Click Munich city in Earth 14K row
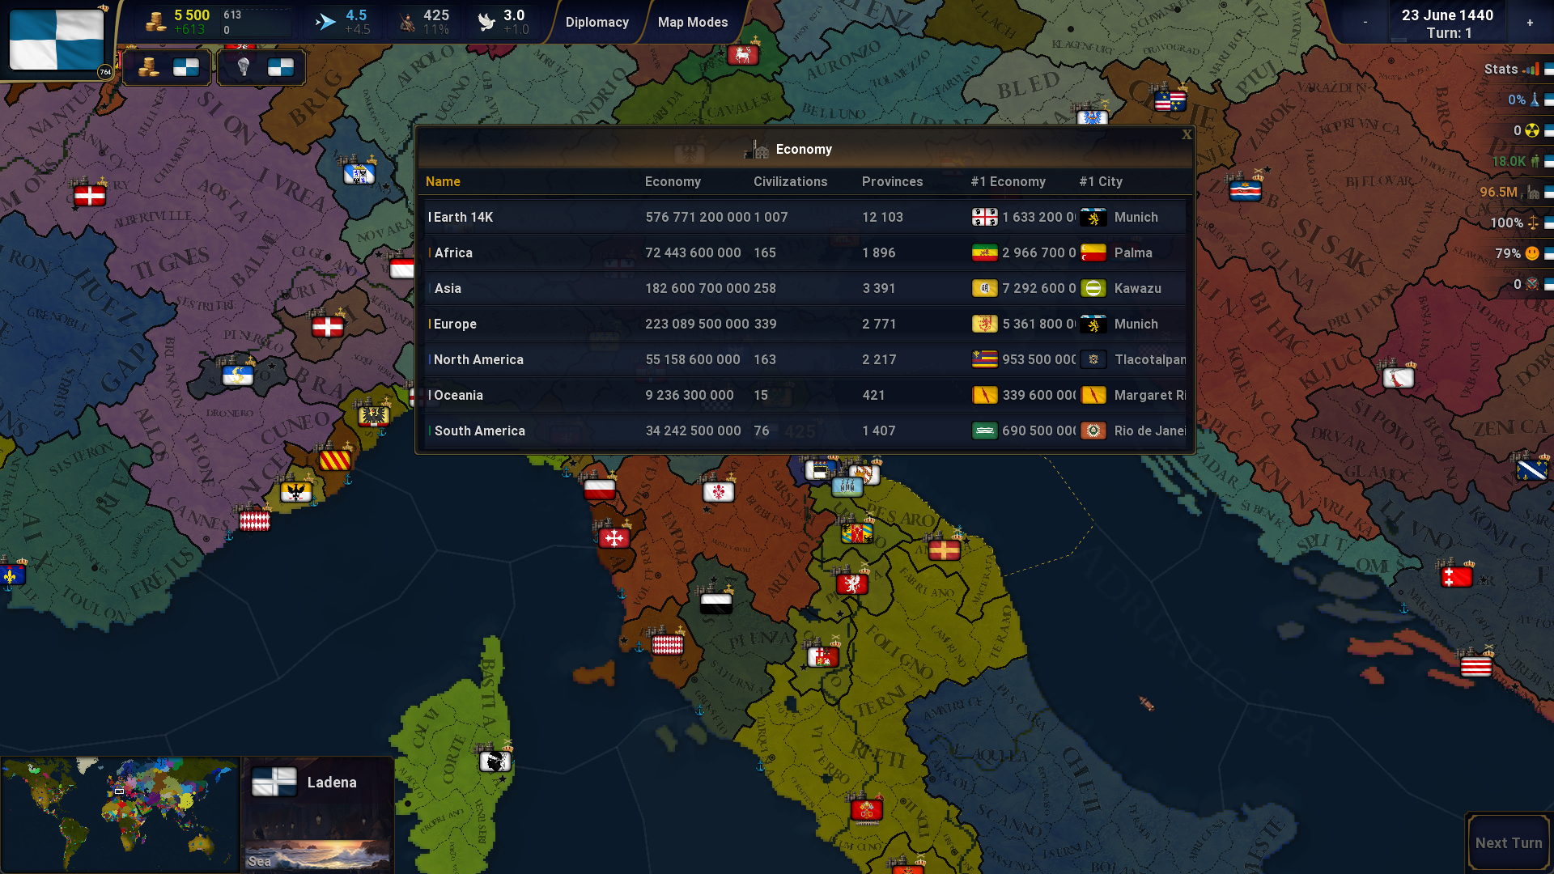Screen dimensions: 1554x874 (1136, 217)
